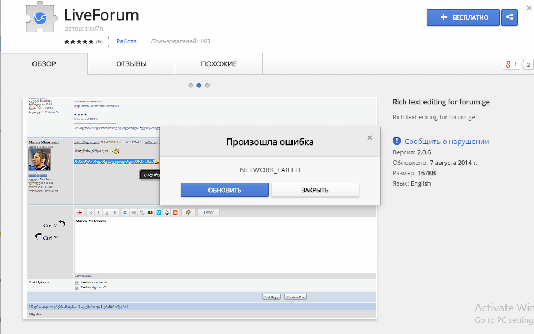Open the ОБЗОР tab
Image resolution: width=534 pixels, height=334 pixels.
(44, 64)
